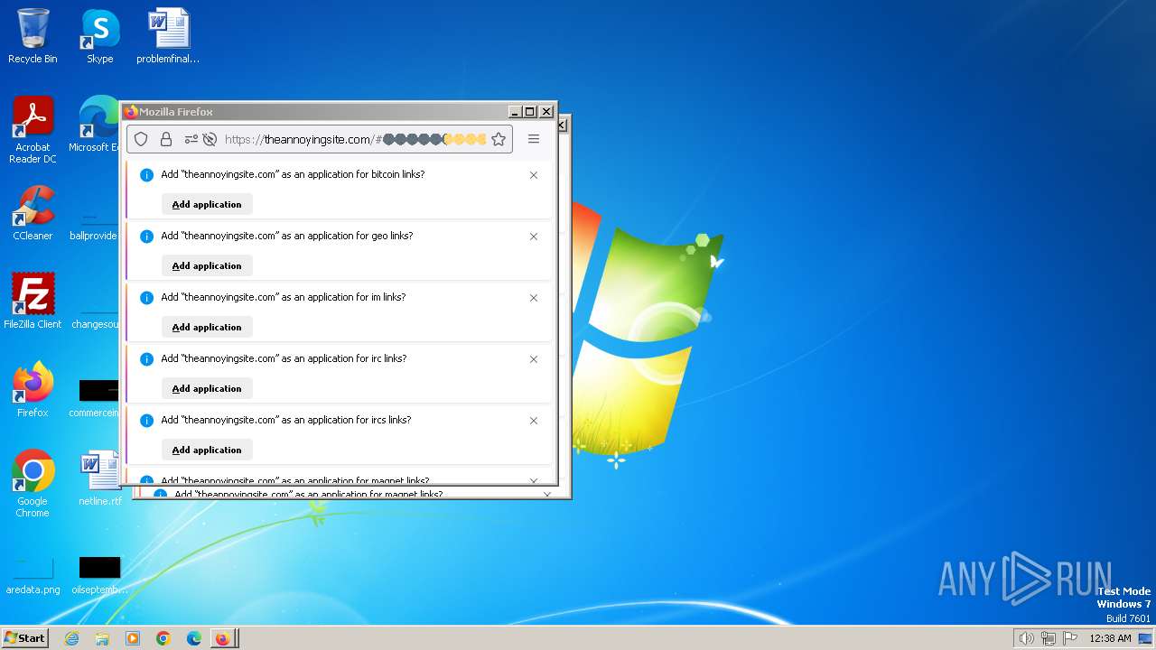The height and width of the screenshot is (650, 1156).
Task: Launch Acrobat Reader DC from desktop
Action: point(33,130)
